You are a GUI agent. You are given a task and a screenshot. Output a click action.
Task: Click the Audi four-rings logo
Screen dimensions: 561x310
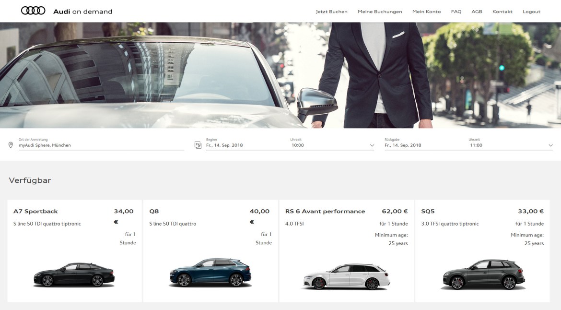[33, 11]
